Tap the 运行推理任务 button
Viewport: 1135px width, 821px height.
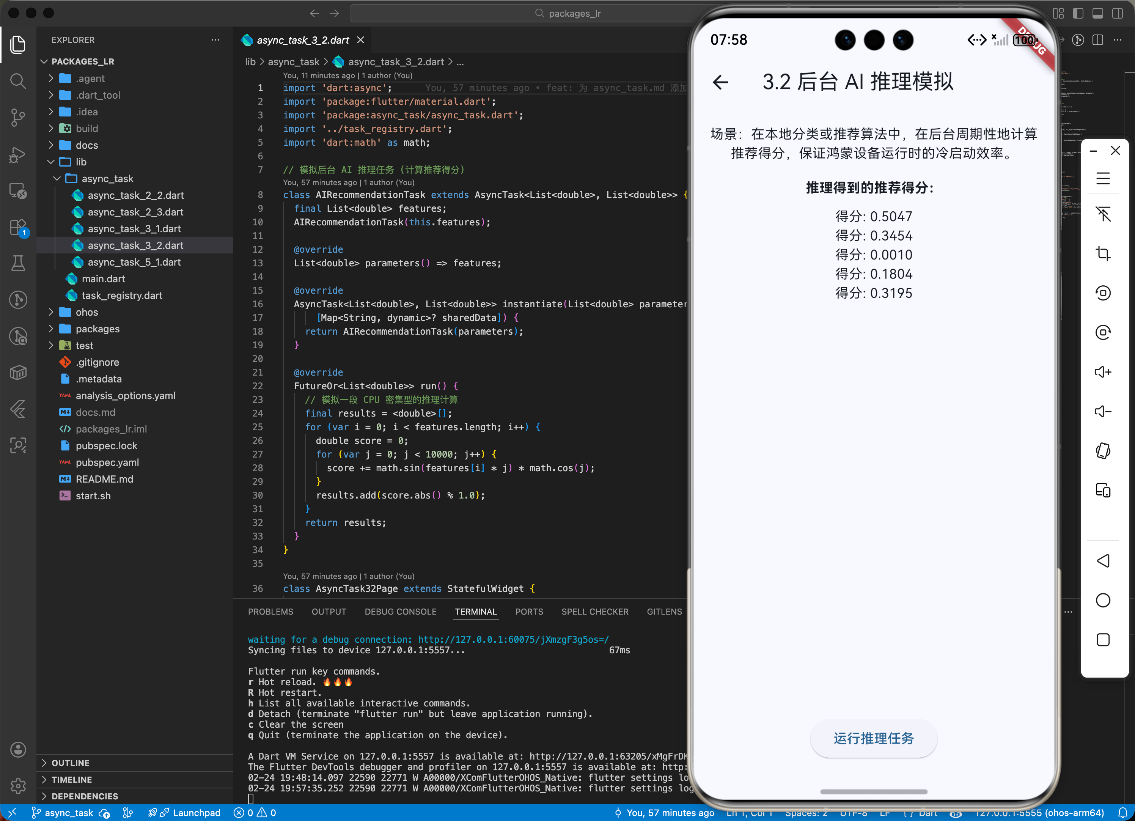(873, 738)
